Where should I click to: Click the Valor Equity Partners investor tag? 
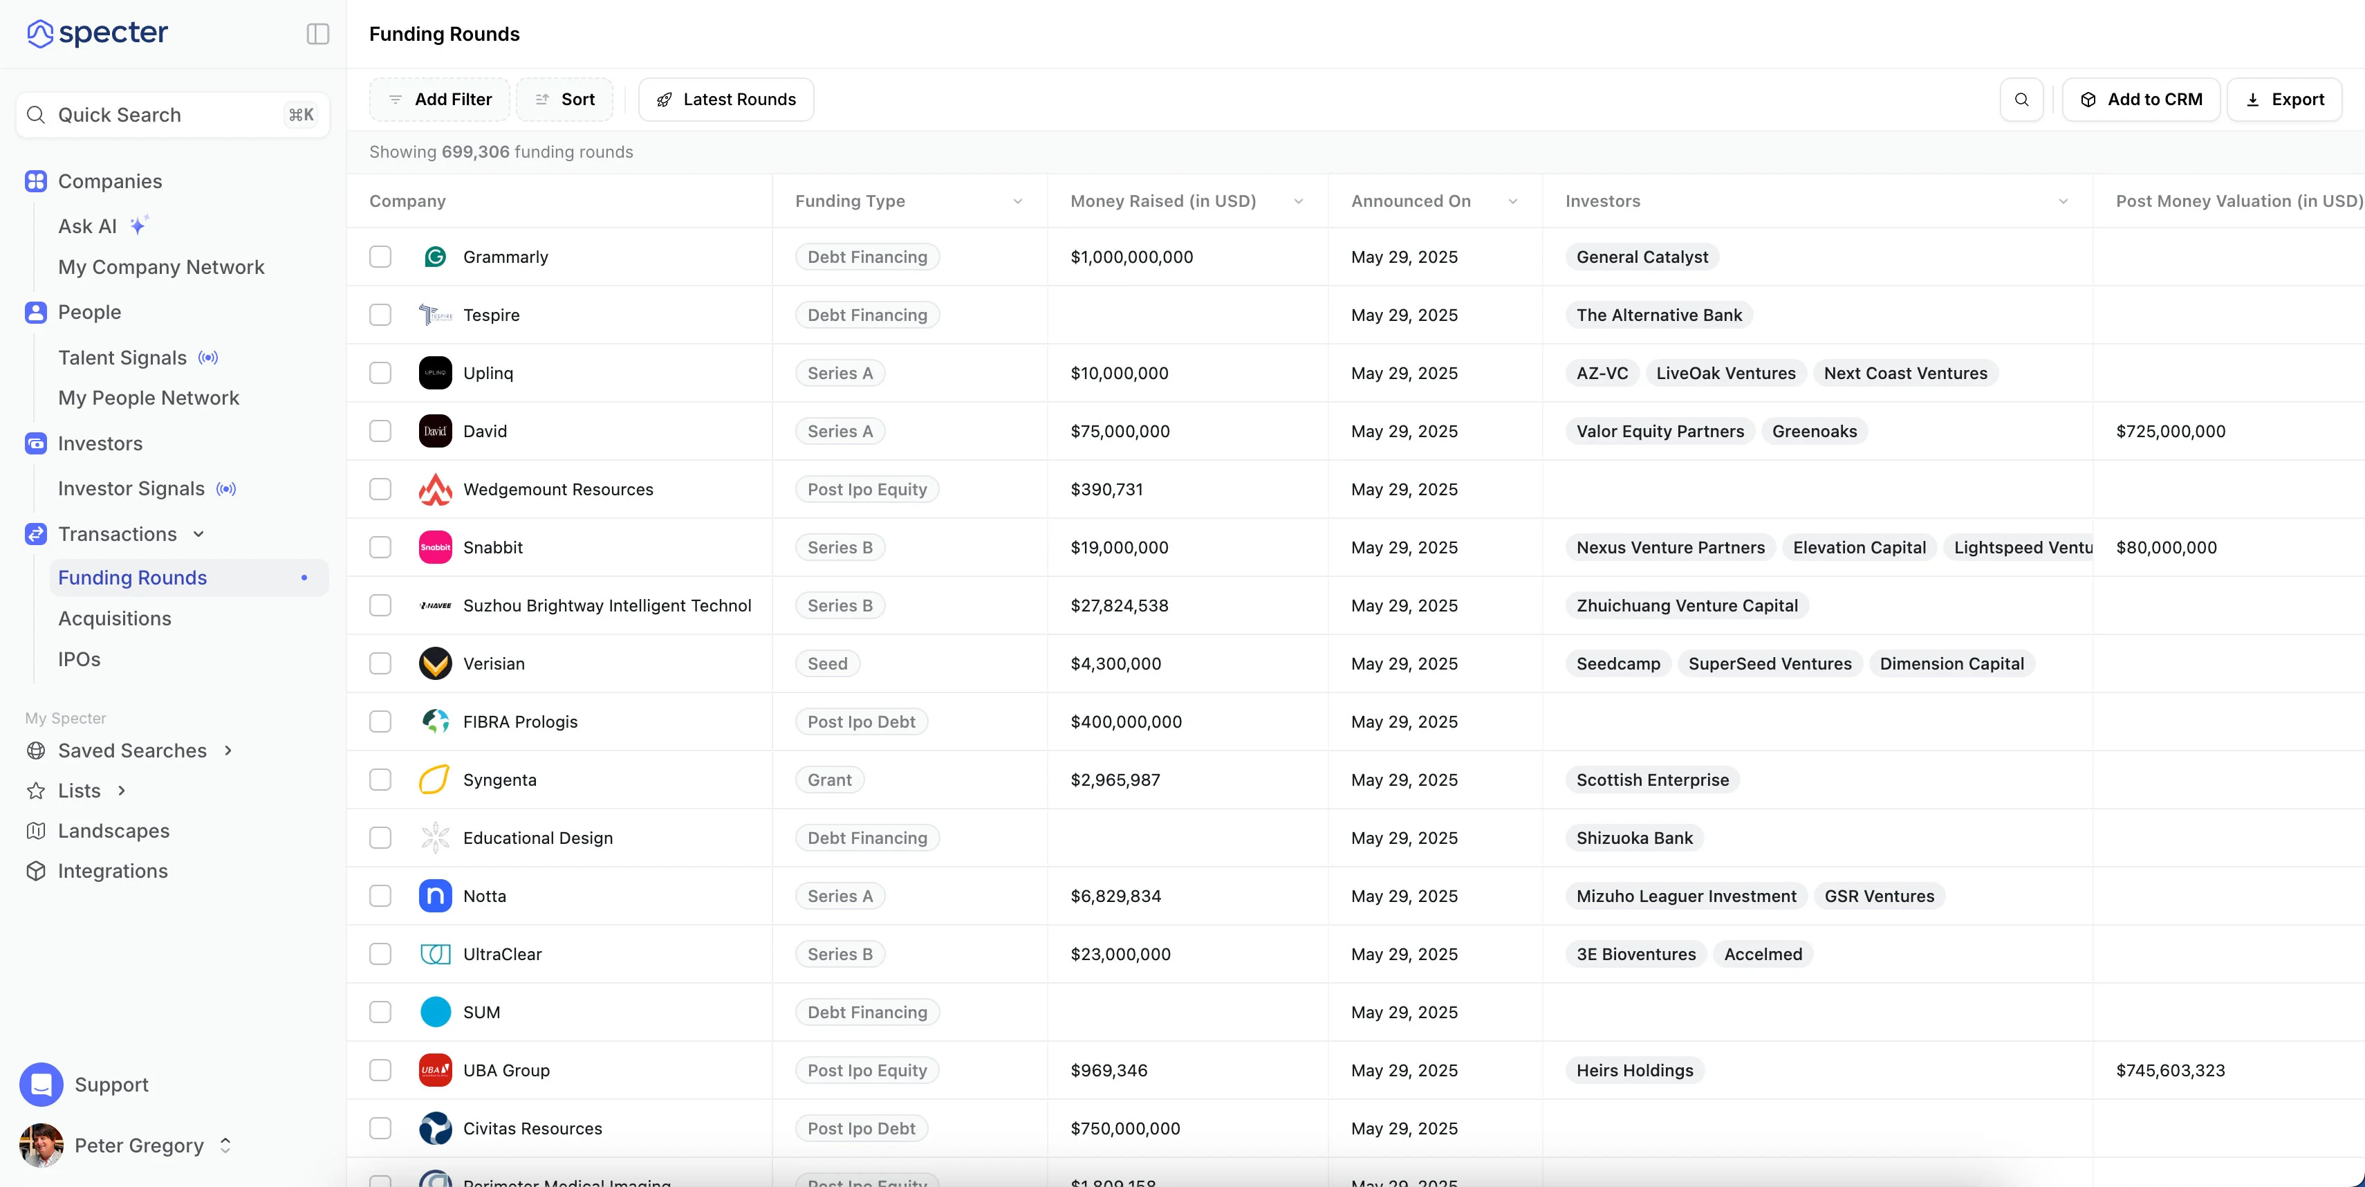pyautogui.click(x=1660, y=432)
